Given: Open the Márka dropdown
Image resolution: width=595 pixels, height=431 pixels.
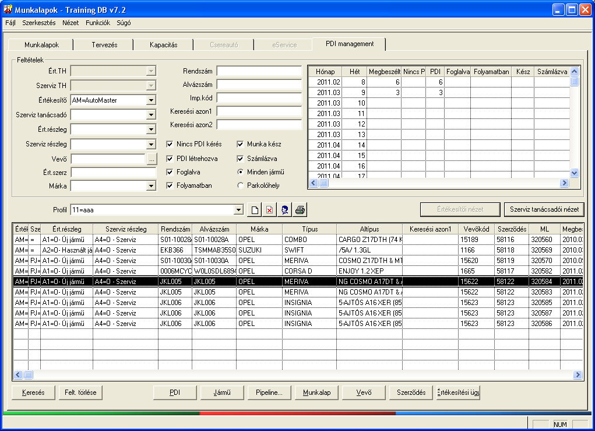Looking at the screenshot, I should [151, 186].
